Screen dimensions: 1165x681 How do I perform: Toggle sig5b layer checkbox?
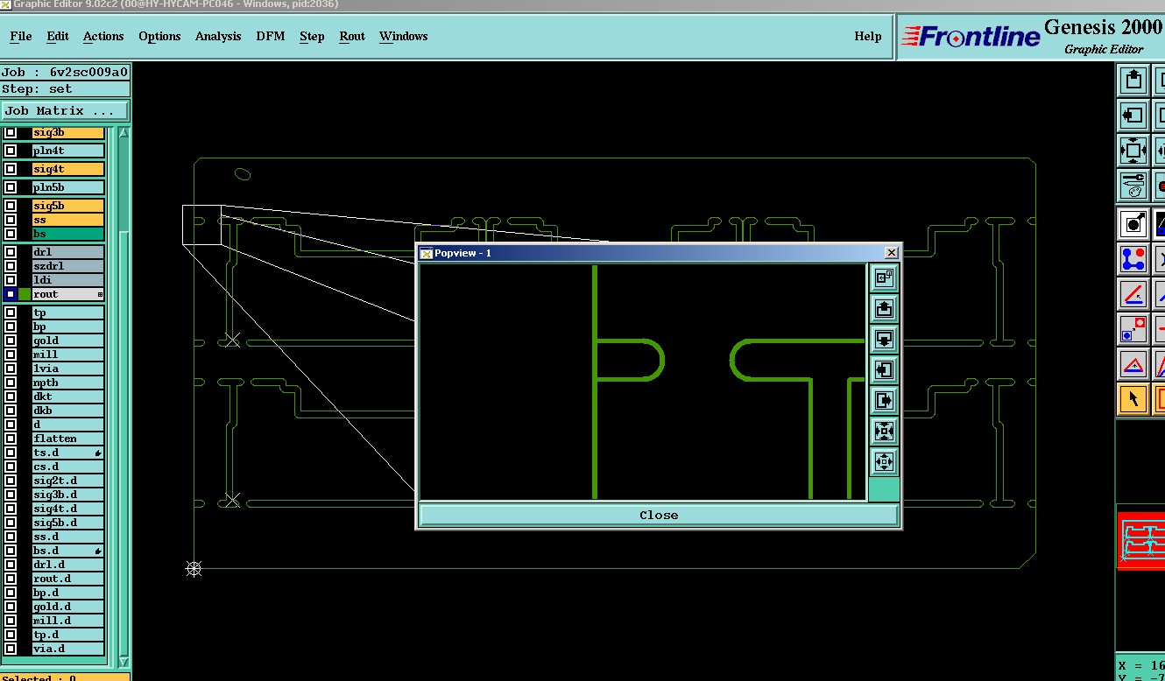(x=11, y=206)
